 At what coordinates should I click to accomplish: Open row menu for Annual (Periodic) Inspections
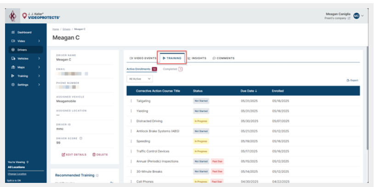point(131,161)
